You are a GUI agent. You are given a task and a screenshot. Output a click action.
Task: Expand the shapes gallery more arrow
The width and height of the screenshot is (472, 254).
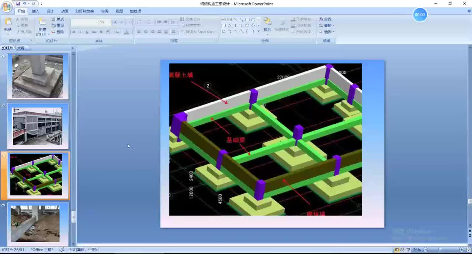258,32
